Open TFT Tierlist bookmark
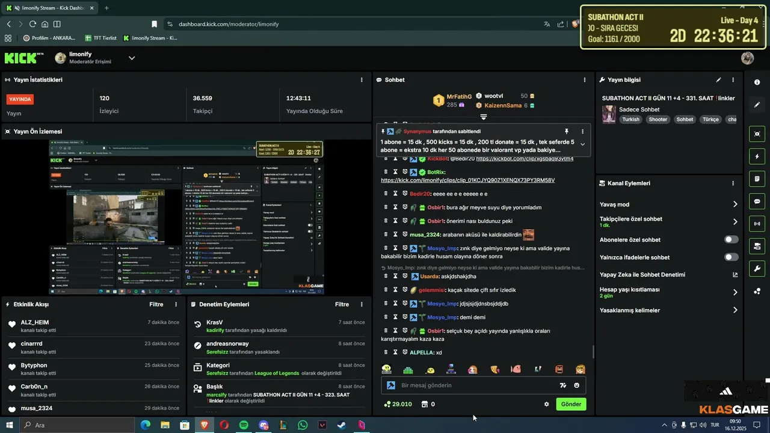This screenshot has width=770, height=433. point(100,38)
